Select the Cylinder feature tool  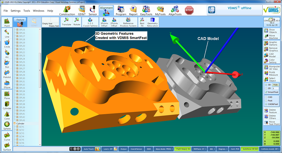pos(7,105)
